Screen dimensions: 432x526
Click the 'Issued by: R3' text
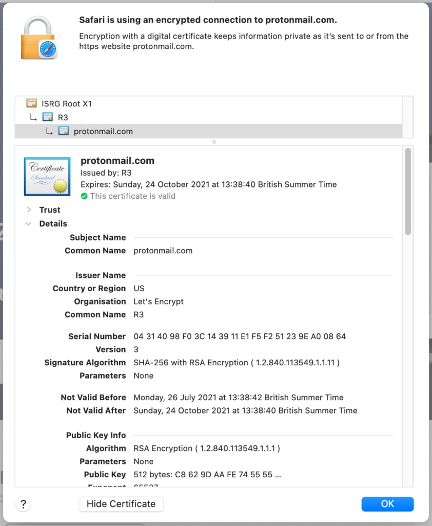pyautogui.click(x=106, y=173)
